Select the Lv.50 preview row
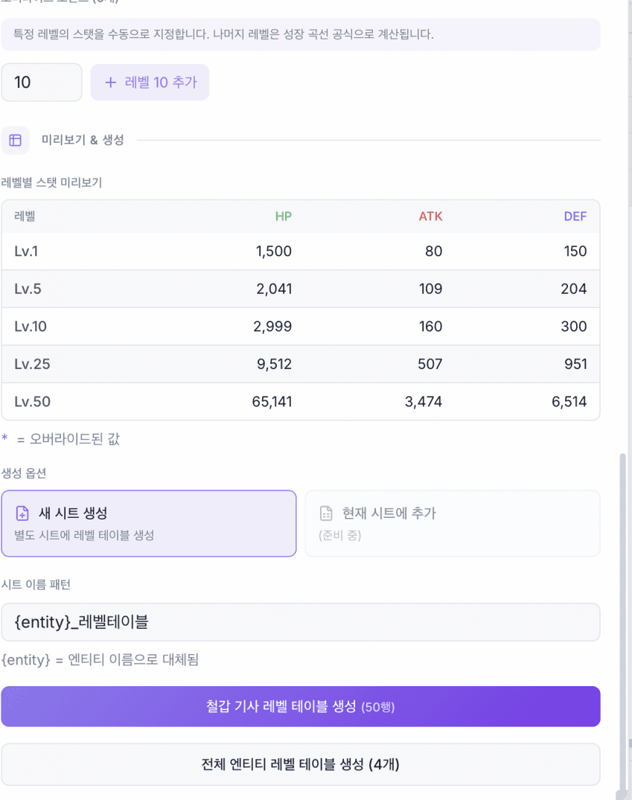Image resolution: width=632 pixels, height=800 pixels. point(300,402)
